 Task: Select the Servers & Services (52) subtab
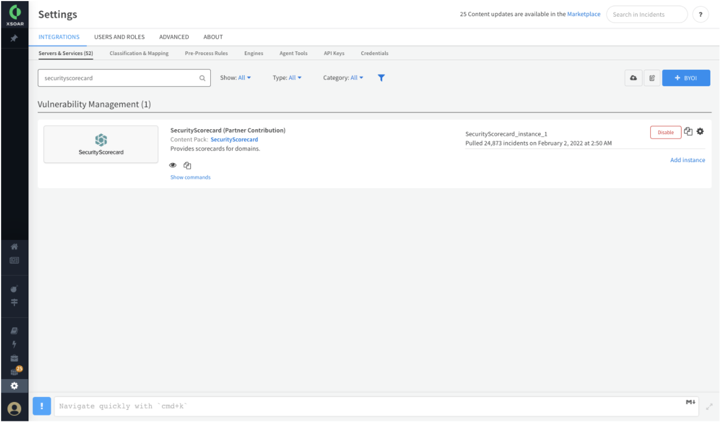(x=66, y=53)
